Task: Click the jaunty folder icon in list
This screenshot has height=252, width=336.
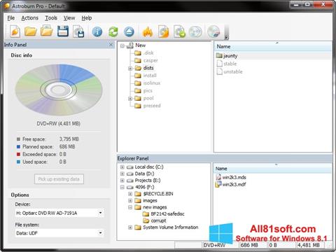Action: pyautogui.click(x=219, y=55)
